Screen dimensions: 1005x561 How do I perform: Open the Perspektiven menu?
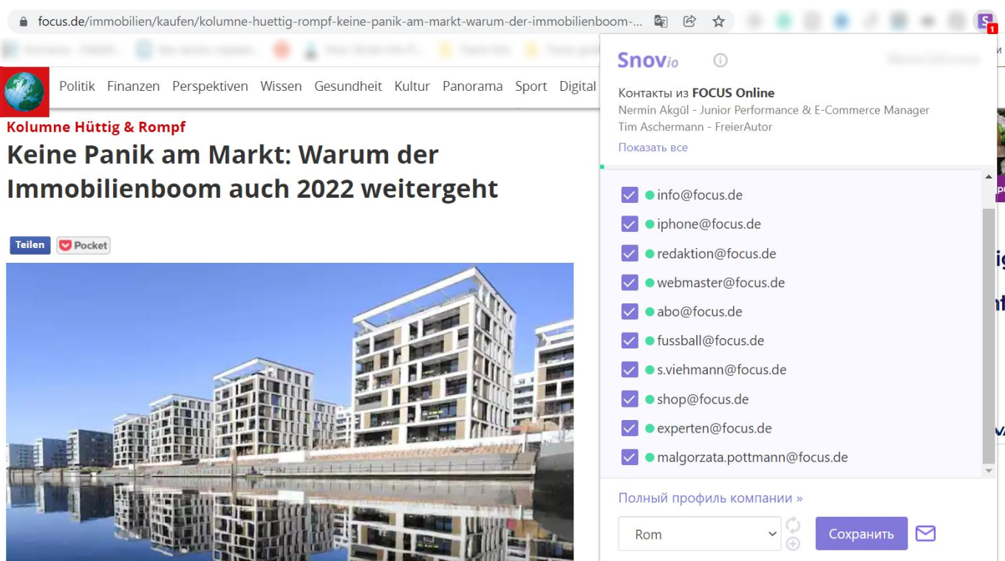pos(210,86)
